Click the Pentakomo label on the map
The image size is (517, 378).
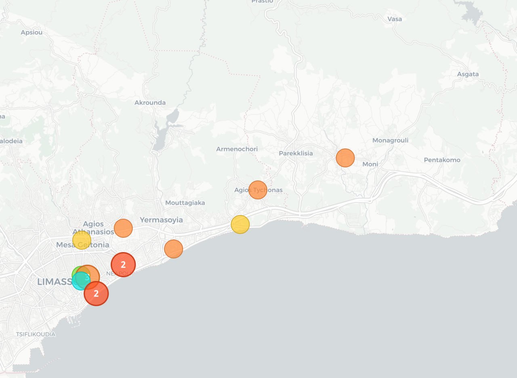point(442,160)
